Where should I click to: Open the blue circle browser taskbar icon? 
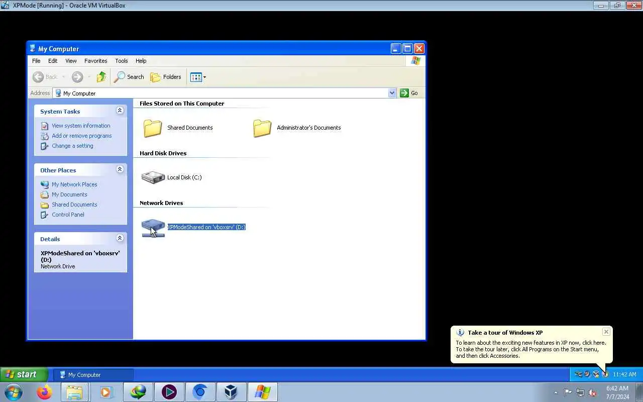coord(200,392)
